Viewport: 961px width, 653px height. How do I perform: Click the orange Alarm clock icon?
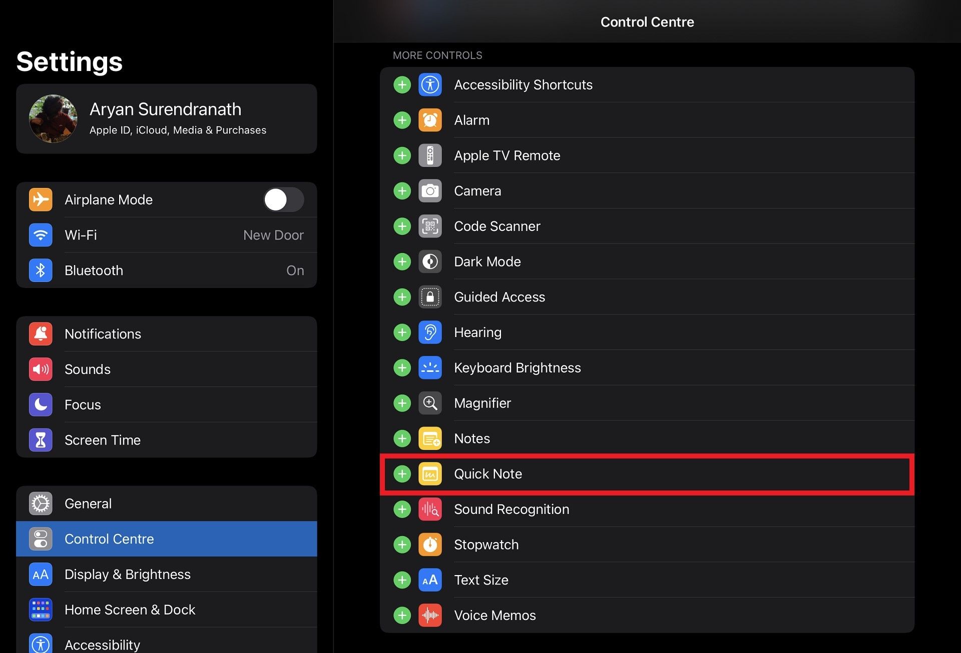(430, 120)
